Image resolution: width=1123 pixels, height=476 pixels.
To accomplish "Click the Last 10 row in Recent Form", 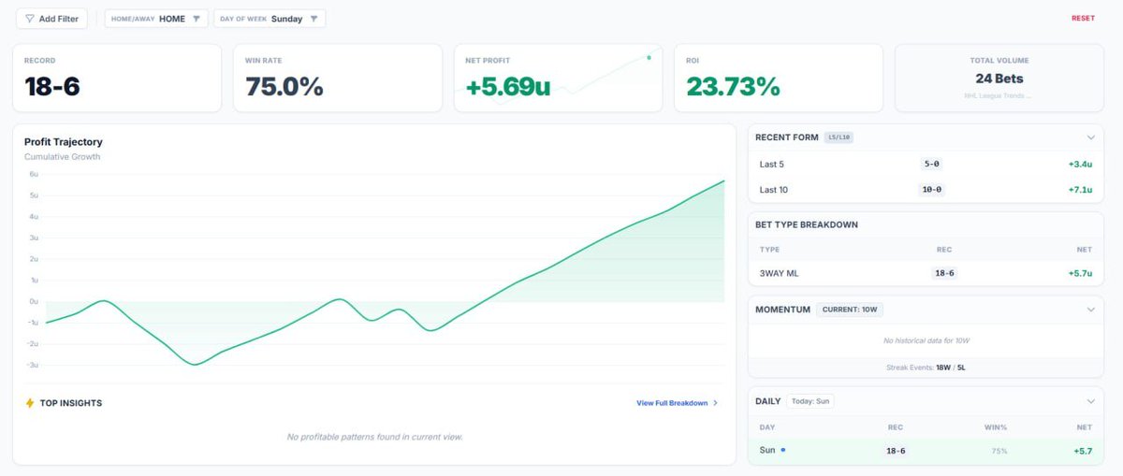I will point(926,190).
